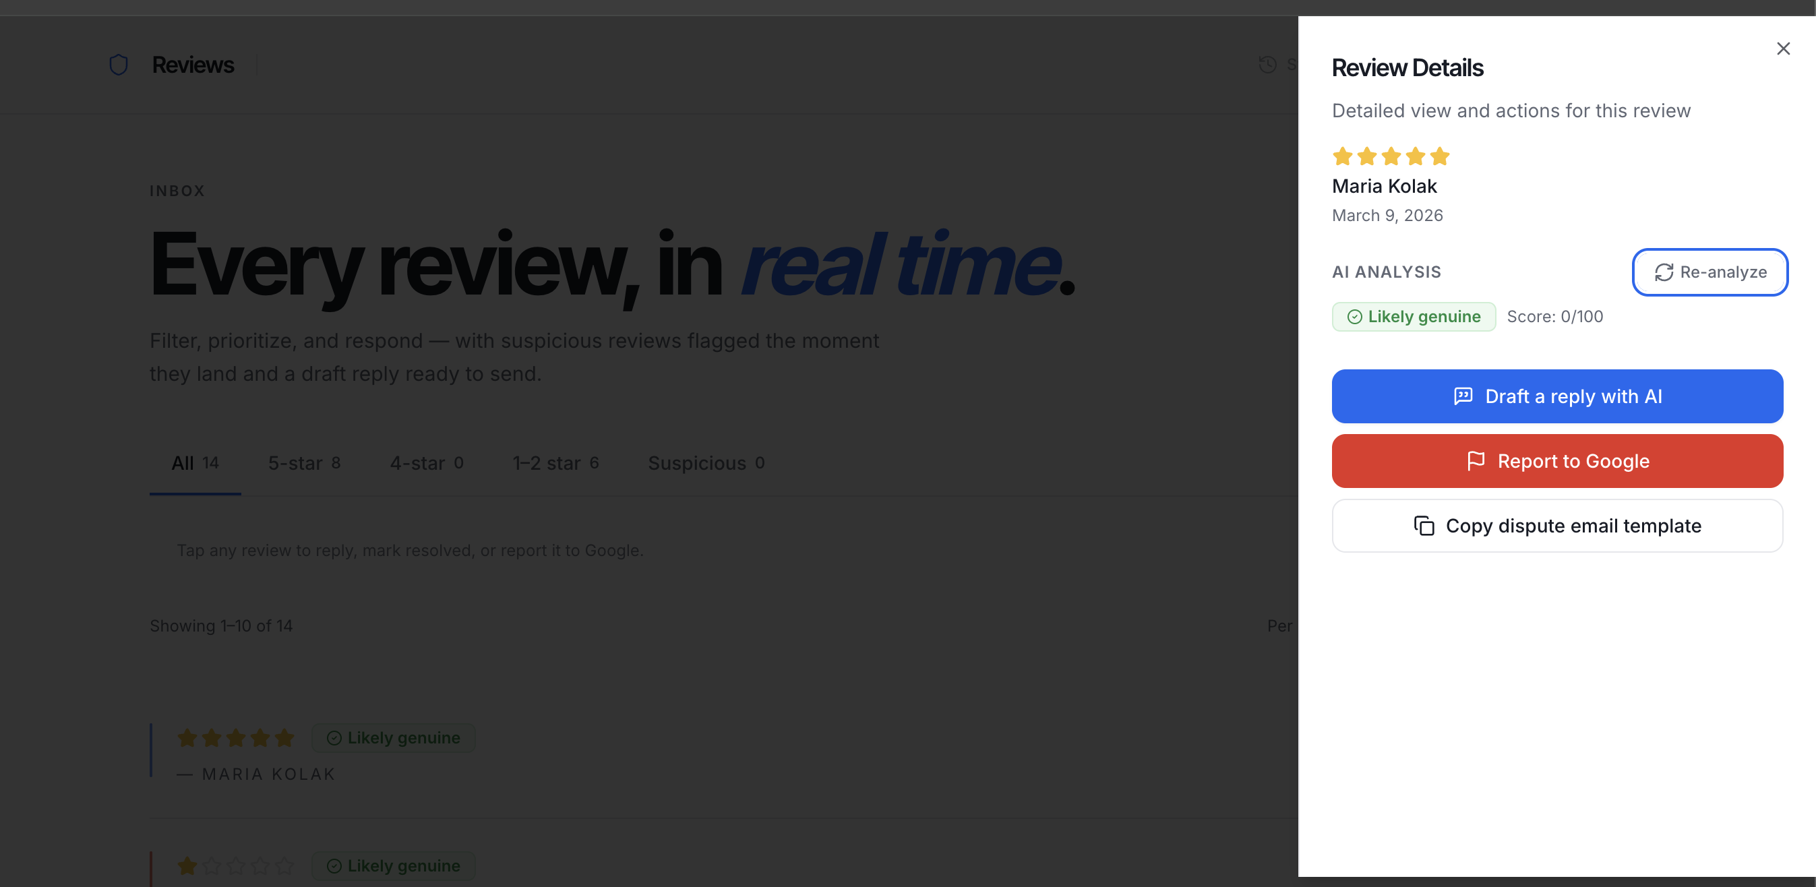Switch to the All tab

195,463
